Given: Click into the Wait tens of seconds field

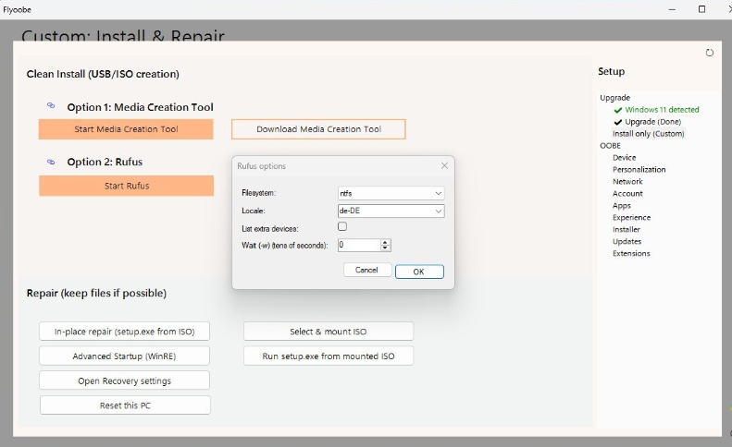Looking at the screenshot, I should (x=359, y=245).
